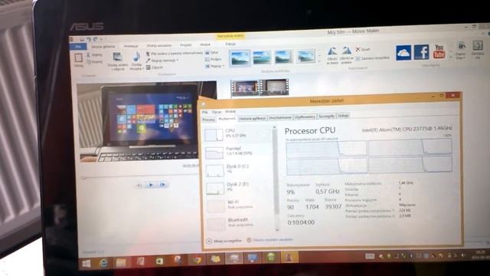Add a Title (Tytuł) clip

click(212, 53)
